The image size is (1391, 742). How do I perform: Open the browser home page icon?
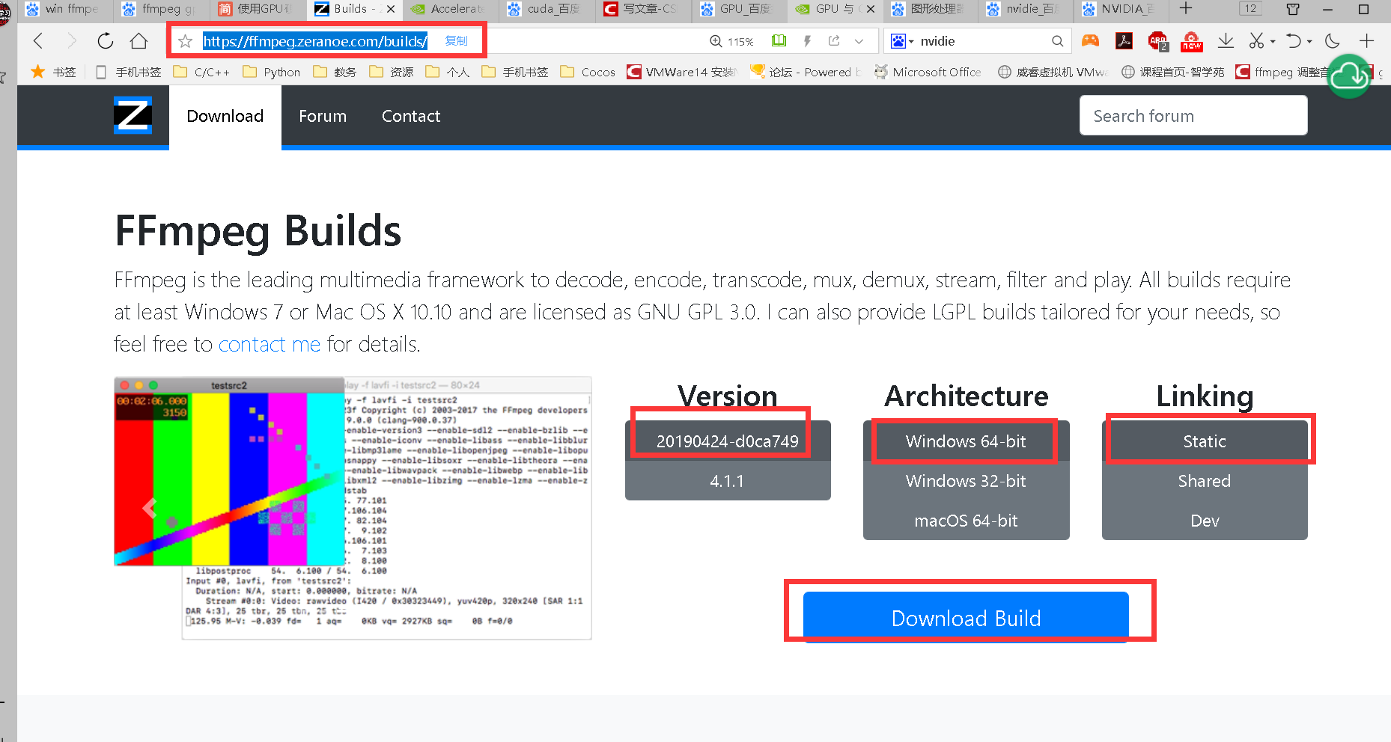point(139,41)
